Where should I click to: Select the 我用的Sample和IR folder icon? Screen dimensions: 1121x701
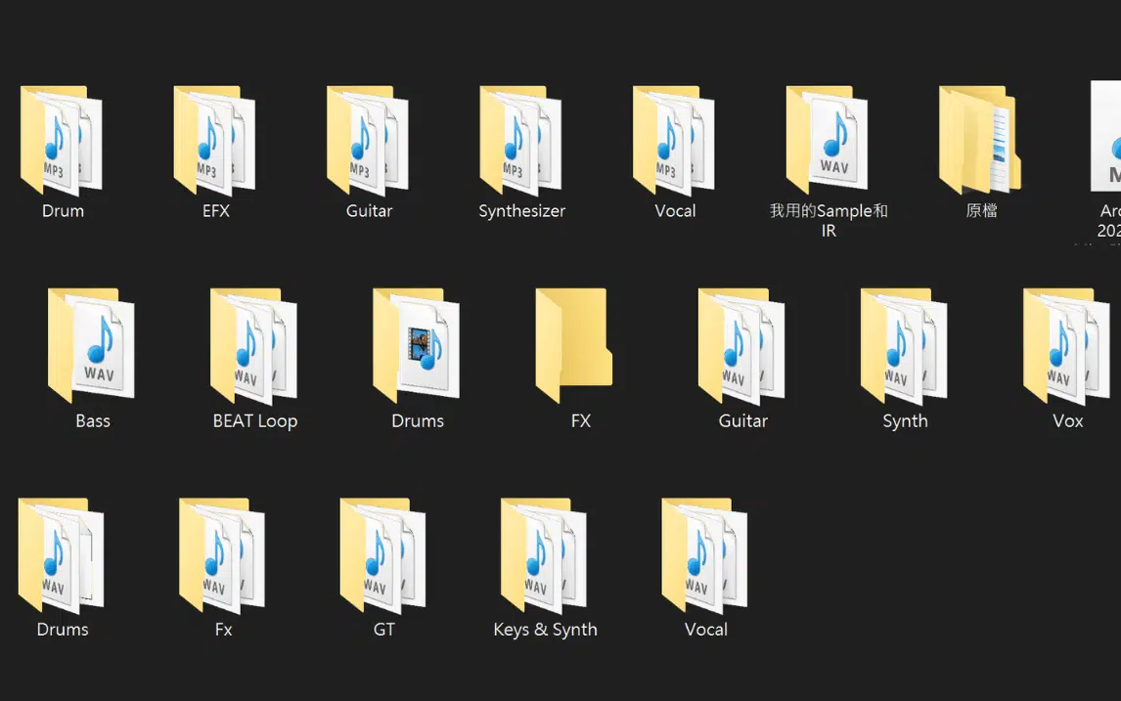pos(828,140)
